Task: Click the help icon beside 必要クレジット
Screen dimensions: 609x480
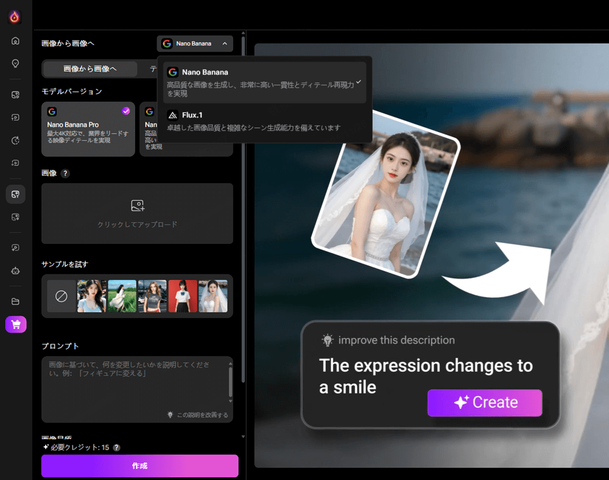Action: click(x=116, y=447)
